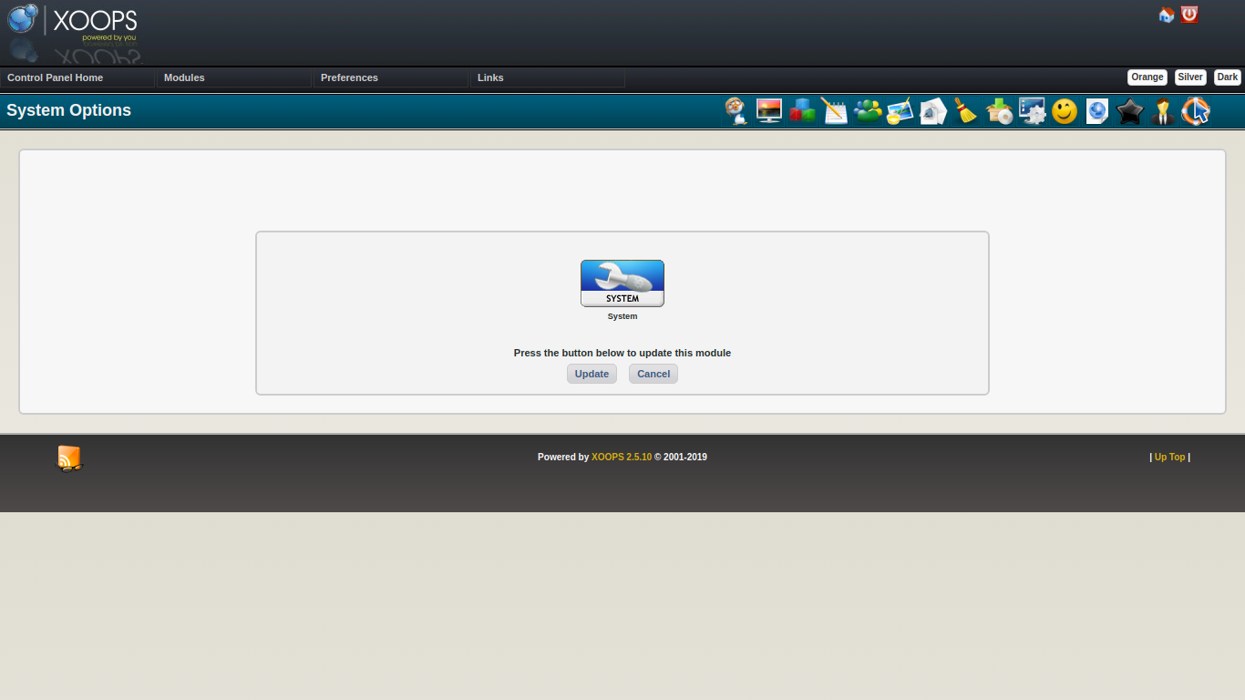Open the Templates globe icon
Image resolution: width=1245 pixels, height=700 pixels.
(x=1096, y=111)
